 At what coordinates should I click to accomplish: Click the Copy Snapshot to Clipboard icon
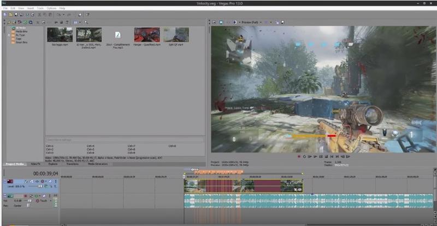pyautogui.click(x=277, y=22)
